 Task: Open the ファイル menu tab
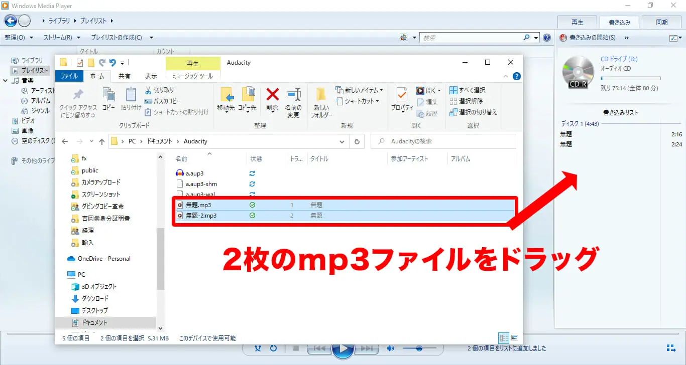pos(69,76)
